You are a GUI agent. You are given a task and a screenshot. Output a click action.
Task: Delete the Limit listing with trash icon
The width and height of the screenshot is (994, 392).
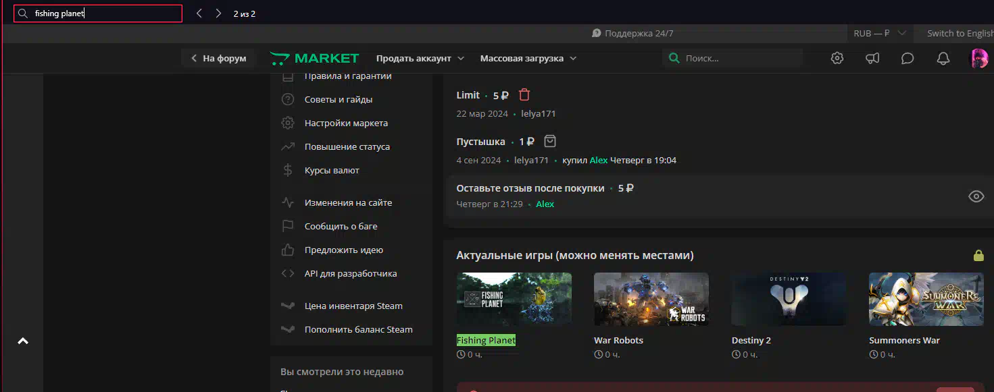[x=524, y=95]
